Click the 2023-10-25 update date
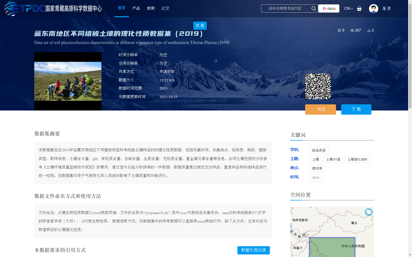Viewport: 412px width, 257px height. pyautogui.click(x=168, y=97)
